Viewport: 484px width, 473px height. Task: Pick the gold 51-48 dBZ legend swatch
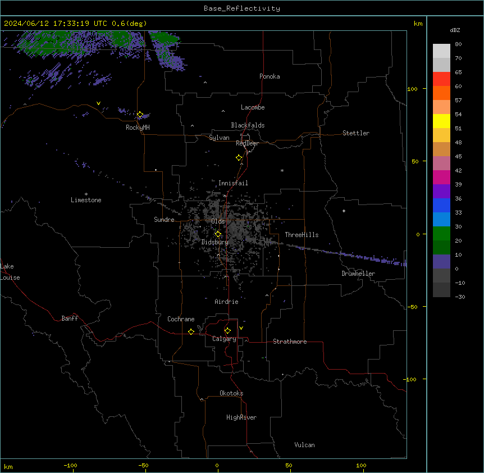pyautogui.click(x=441, y=135)
